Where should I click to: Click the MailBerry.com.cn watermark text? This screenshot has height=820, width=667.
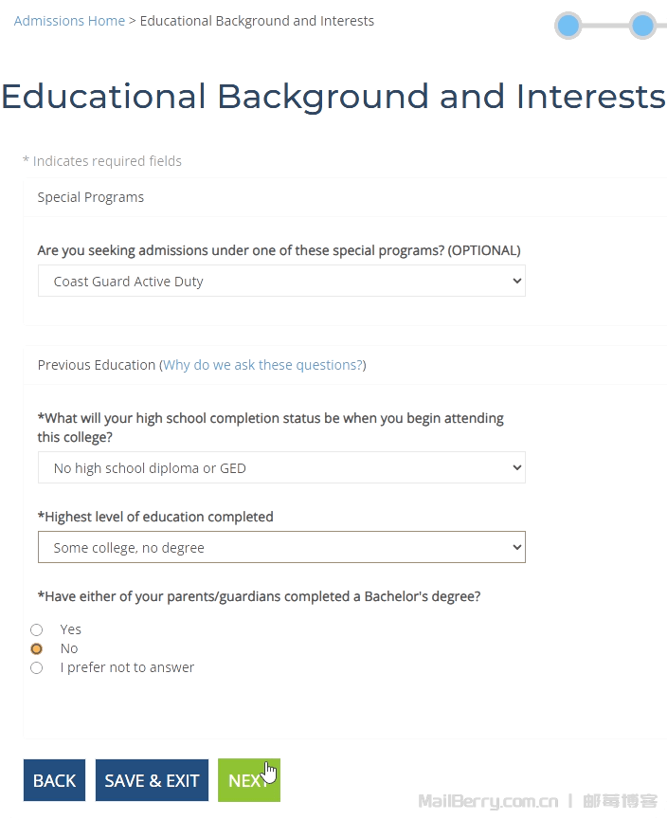(x=488, y=801)
